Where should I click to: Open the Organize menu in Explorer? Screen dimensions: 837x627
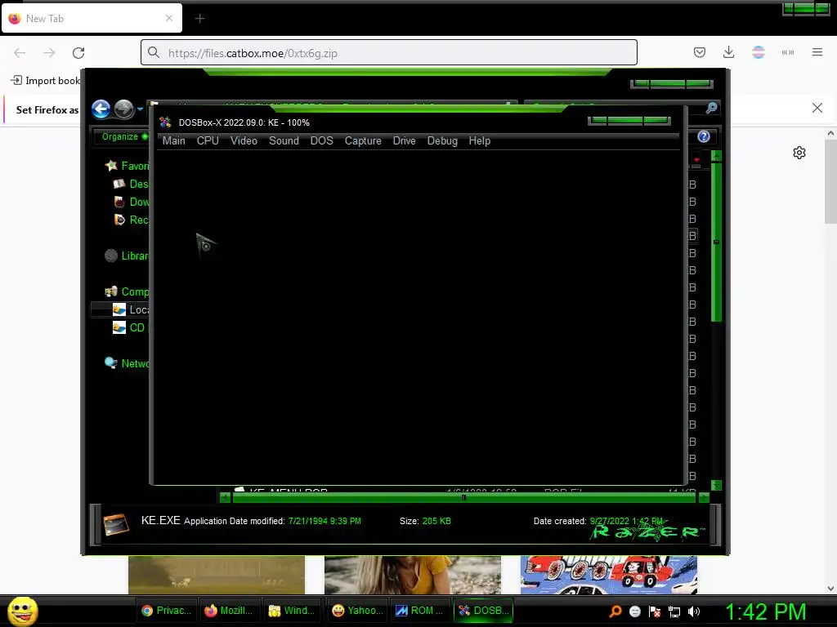point(120,136)
